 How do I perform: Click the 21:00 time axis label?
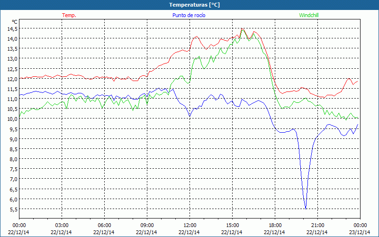click(x=317, y=226)
